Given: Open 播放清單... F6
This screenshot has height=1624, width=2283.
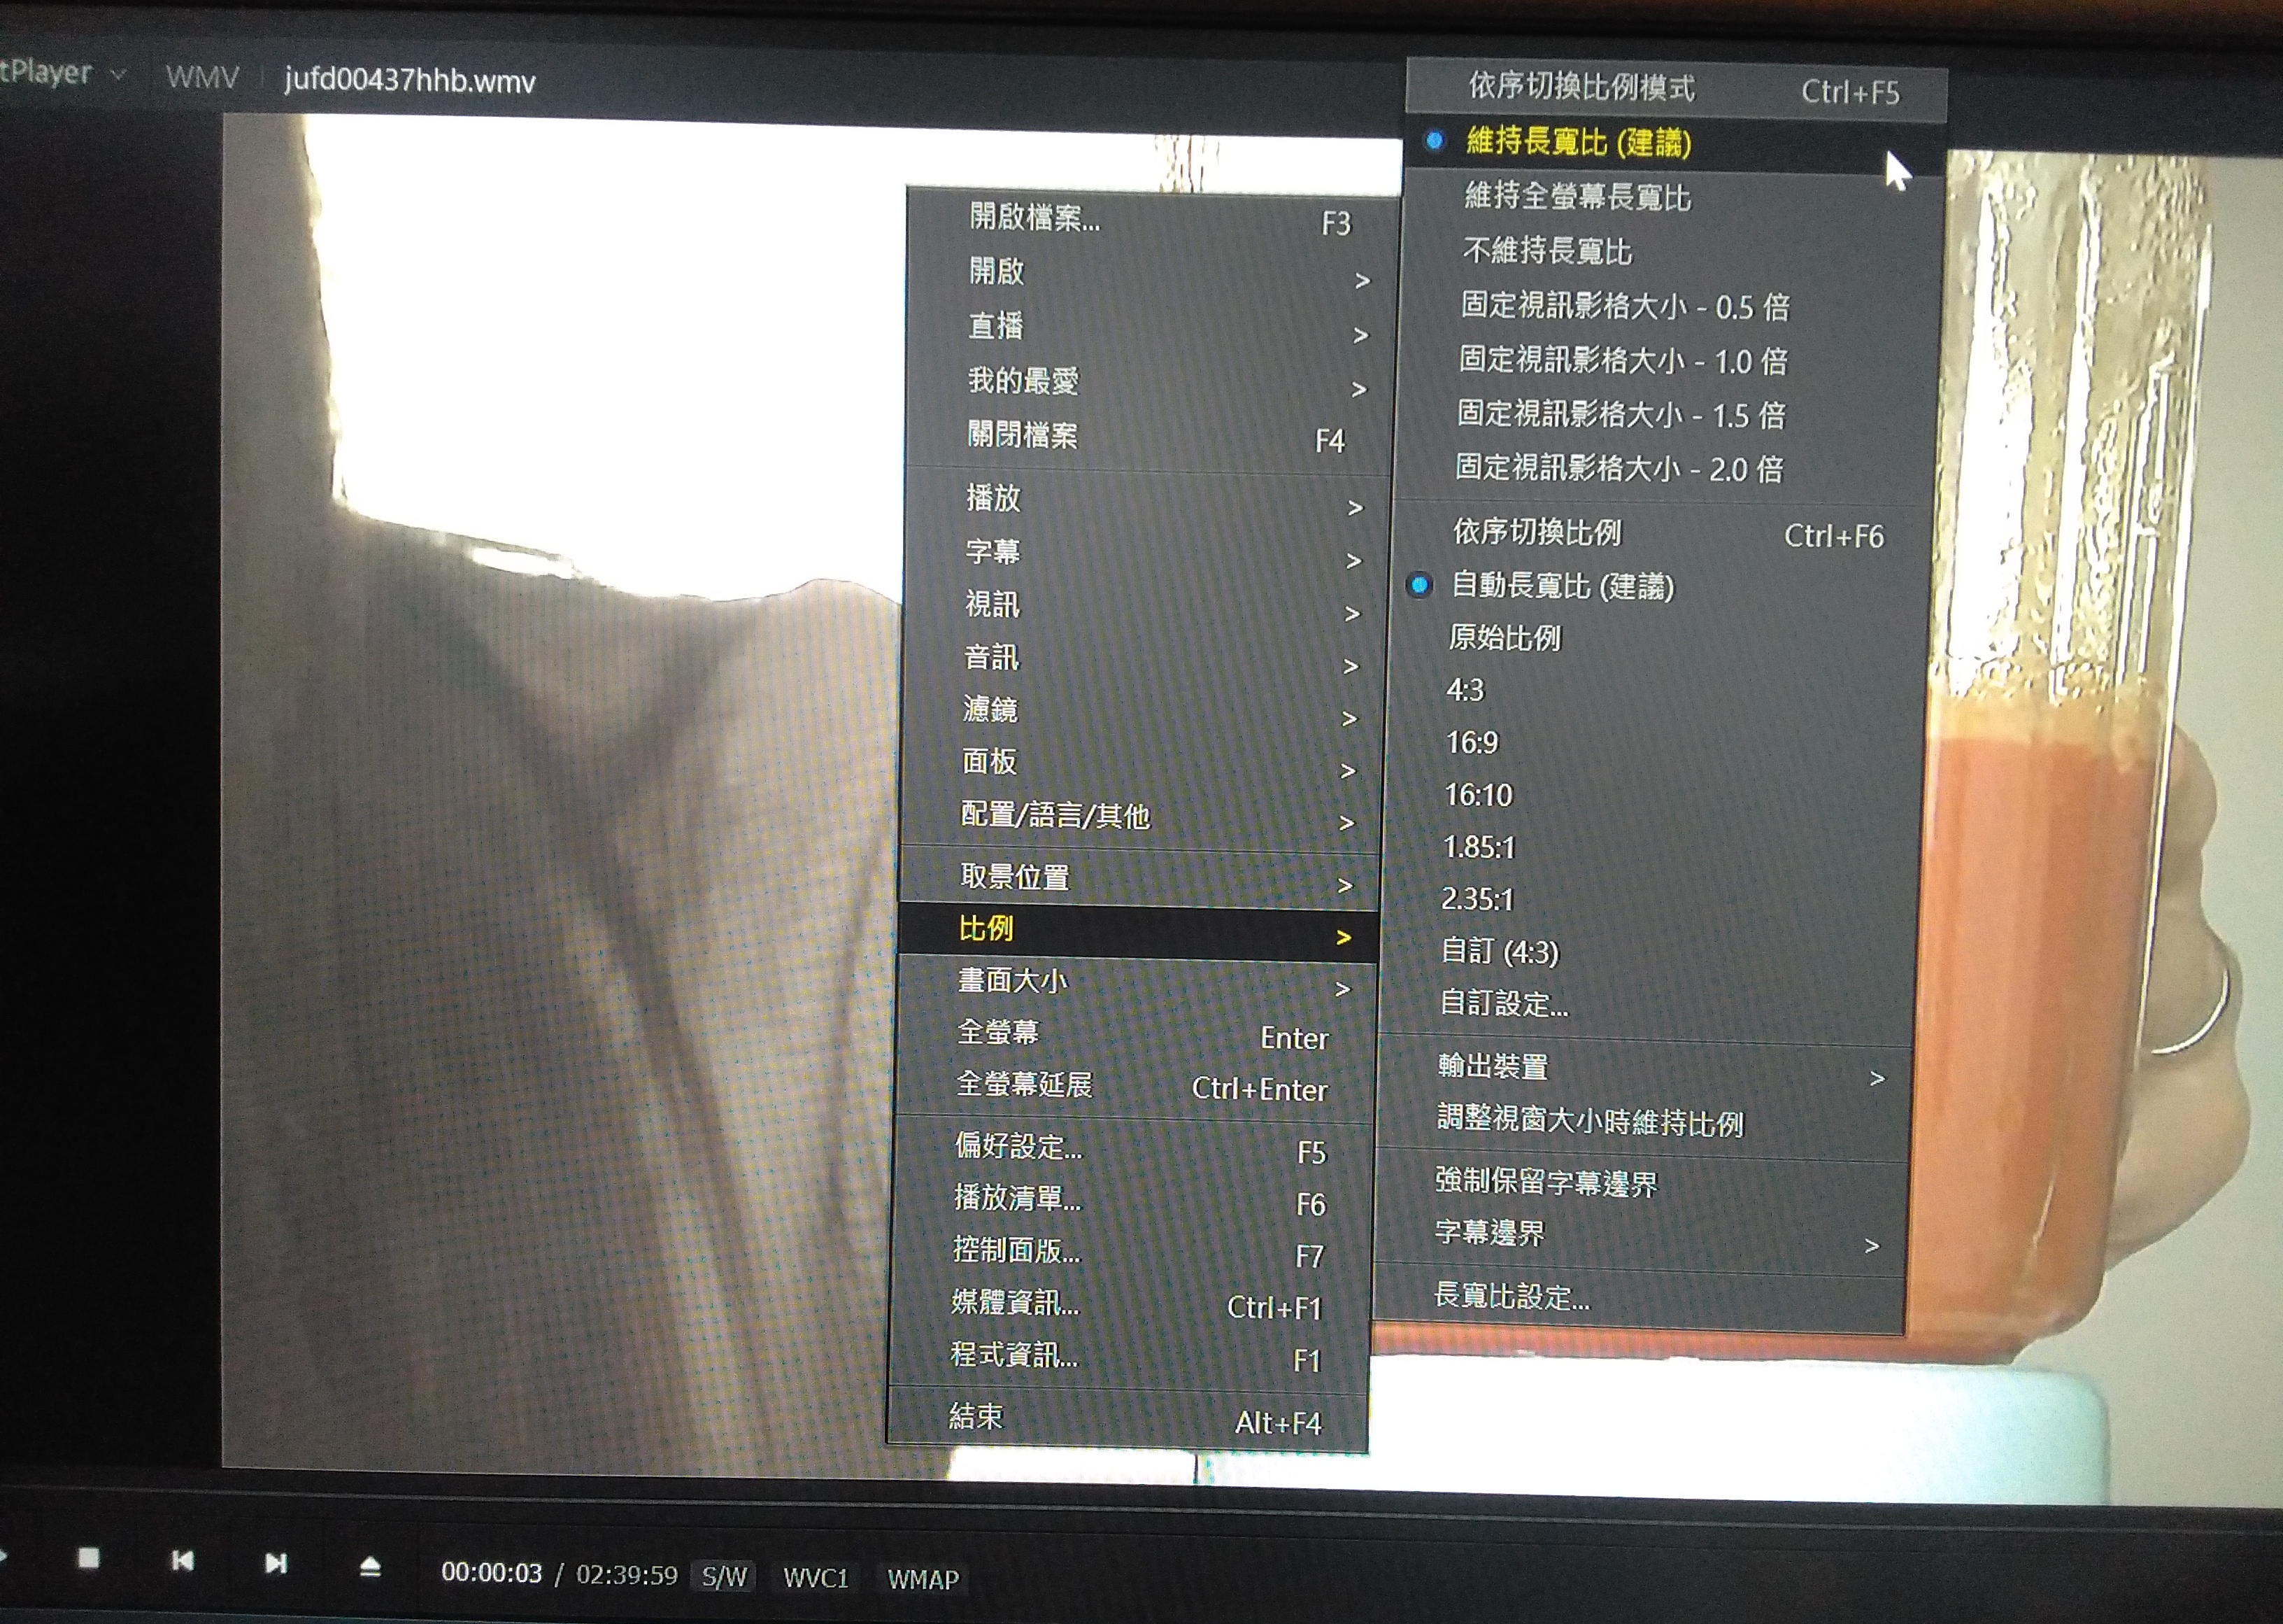Looking at the screenshot, I should pos(1132,1200).
